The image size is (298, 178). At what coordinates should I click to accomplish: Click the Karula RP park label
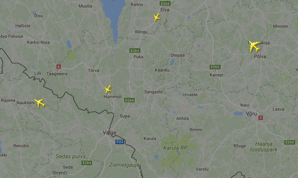(175, 148)
